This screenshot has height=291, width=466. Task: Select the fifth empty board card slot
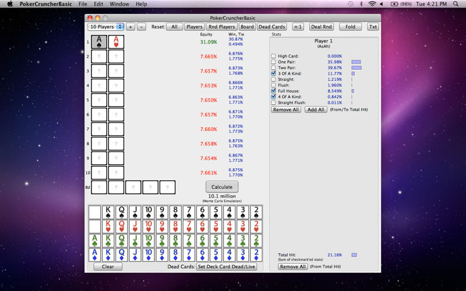point(168,187)
